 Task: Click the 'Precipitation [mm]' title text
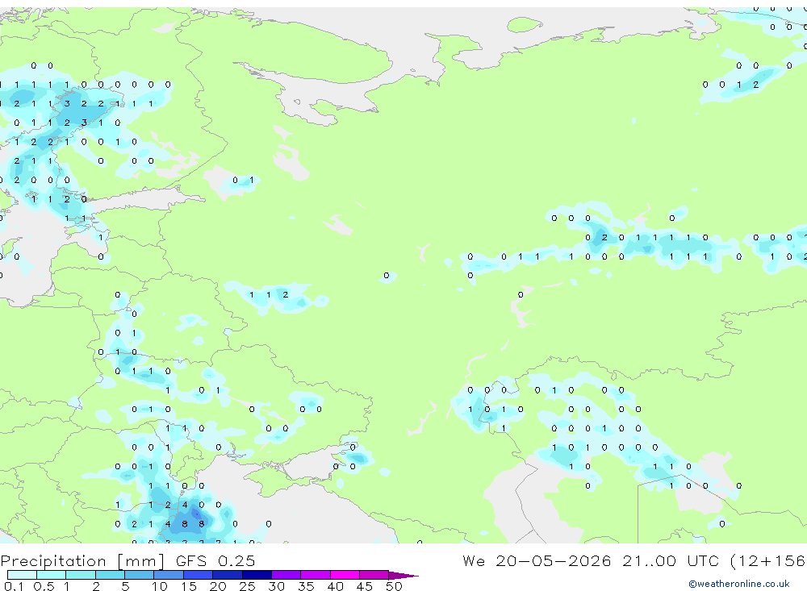83,561
